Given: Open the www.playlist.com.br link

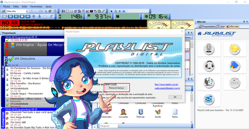Looking at the screenshot, I should pyautogui.click(x=166, y=85).
